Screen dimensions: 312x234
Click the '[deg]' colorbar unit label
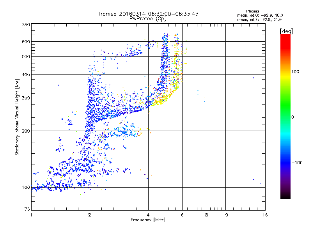(x=286, y=31)
